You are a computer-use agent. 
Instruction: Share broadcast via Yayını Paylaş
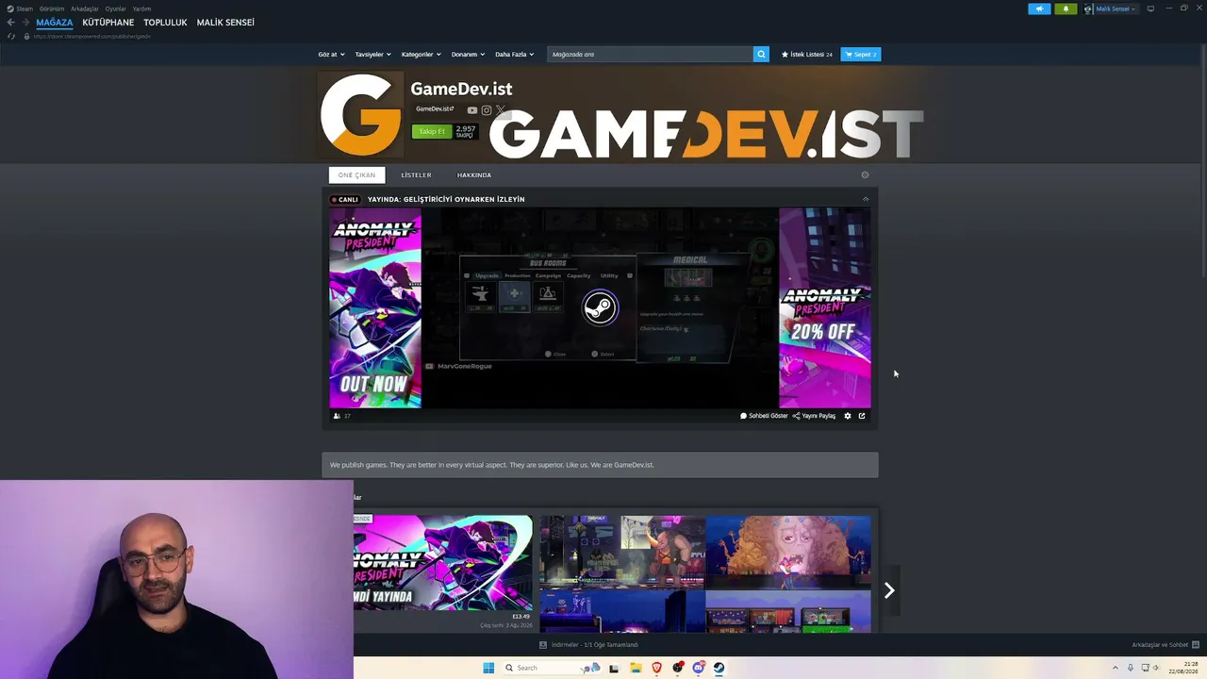click(x=814, y=416)
